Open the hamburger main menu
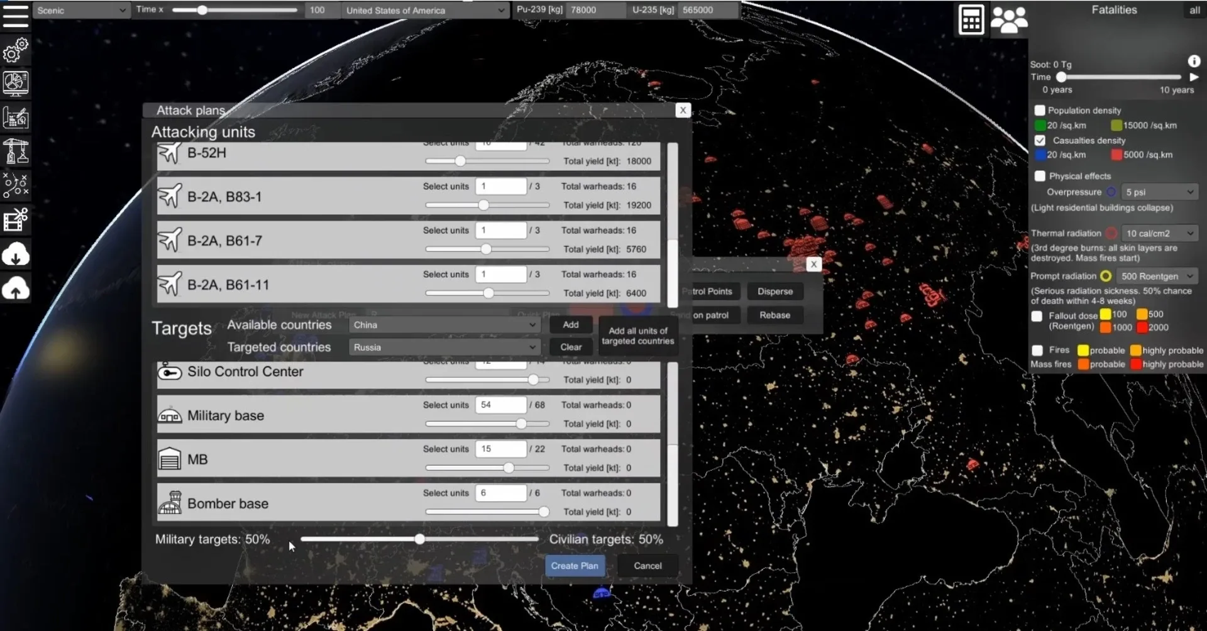 point(16,15)
